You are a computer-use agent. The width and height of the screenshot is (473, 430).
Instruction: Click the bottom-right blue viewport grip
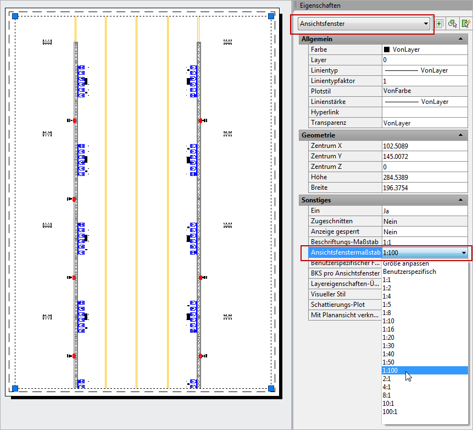pos(271,388)
